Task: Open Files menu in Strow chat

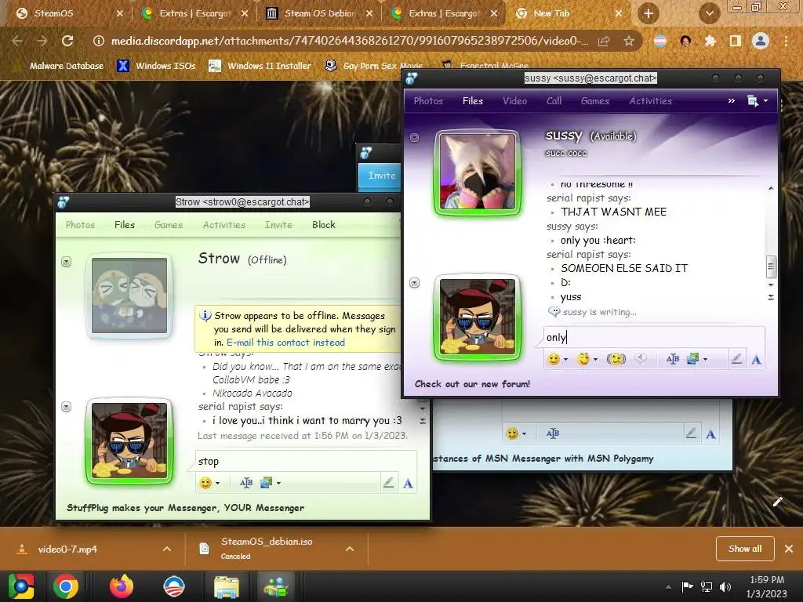Action: [125, 225]
